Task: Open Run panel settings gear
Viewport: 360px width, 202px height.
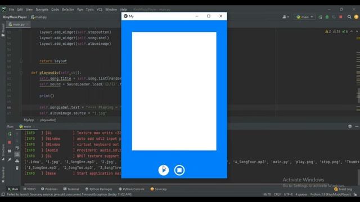Action: point(350,126)
